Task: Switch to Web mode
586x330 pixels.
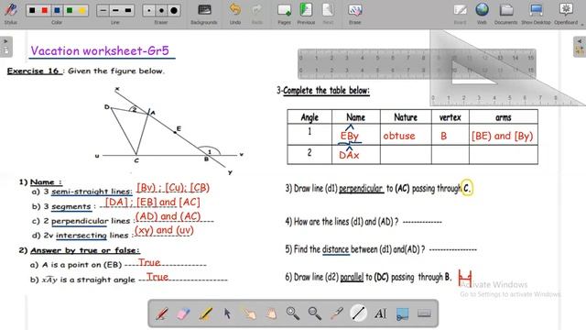Action: [482, 14]
